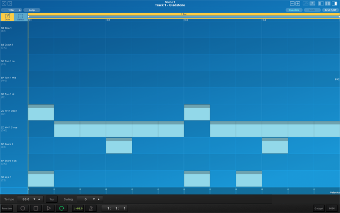Viewport: 340px width, 213px height.
Task: Select the kick note at beat 1.3
Action: pyautogui.click(x=197, y=178)
